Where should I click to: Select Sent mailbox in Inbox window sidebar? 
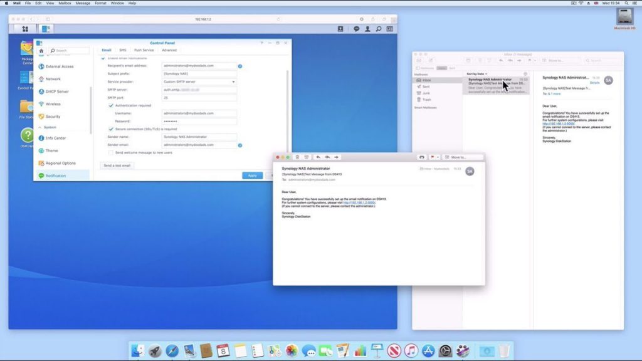pyautogui.click(x=426, y=86)
